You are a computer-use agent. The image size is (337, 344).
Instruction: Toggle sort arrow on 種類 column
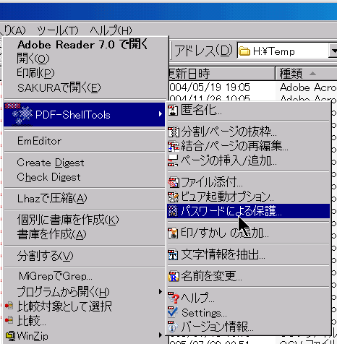pos(312,73)
